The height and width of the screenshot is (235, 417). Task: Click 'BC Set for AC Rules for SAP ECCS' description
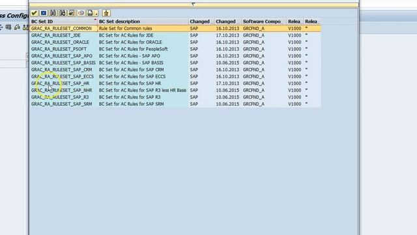(132, 76)
